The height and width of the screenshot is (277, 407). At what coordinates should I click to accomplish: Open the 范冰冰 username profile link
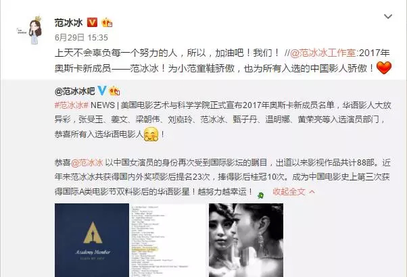tap(68, 22)
